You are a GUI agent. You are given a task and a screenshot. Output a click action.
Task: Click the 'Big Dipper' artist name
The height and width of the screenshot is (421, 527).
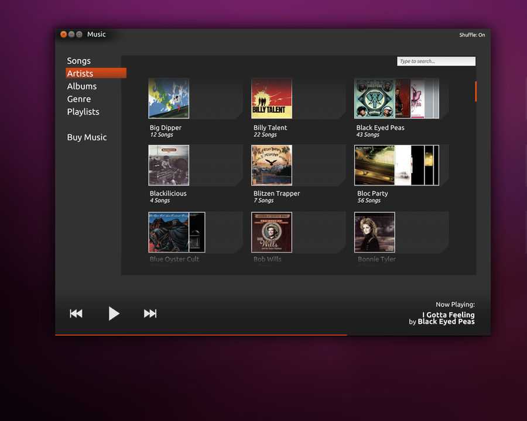pos(165,127)
